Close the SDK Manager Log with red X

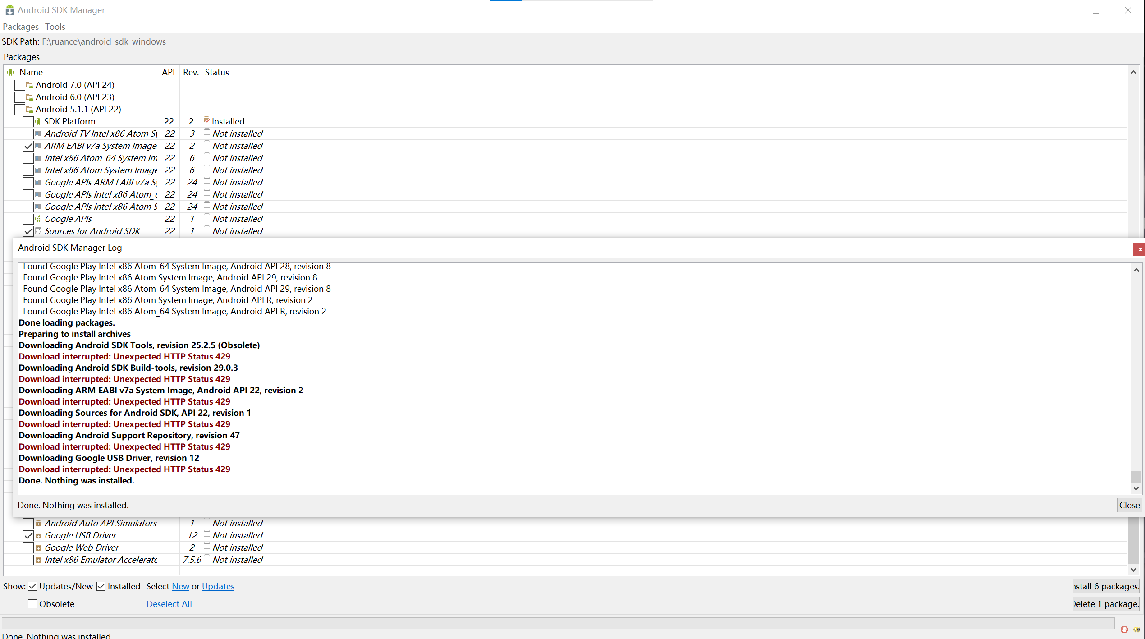(1140, 249)
